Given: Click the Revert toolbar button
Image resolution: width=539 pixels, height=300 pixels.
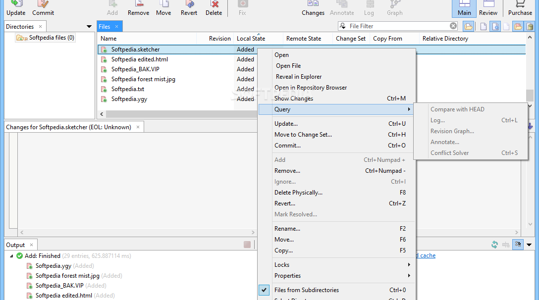Looking at the screenshot, I should 189,8.
